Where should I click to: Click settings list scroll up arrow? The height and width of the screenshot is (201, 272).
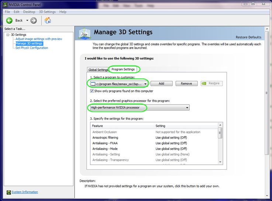[220, 125]
